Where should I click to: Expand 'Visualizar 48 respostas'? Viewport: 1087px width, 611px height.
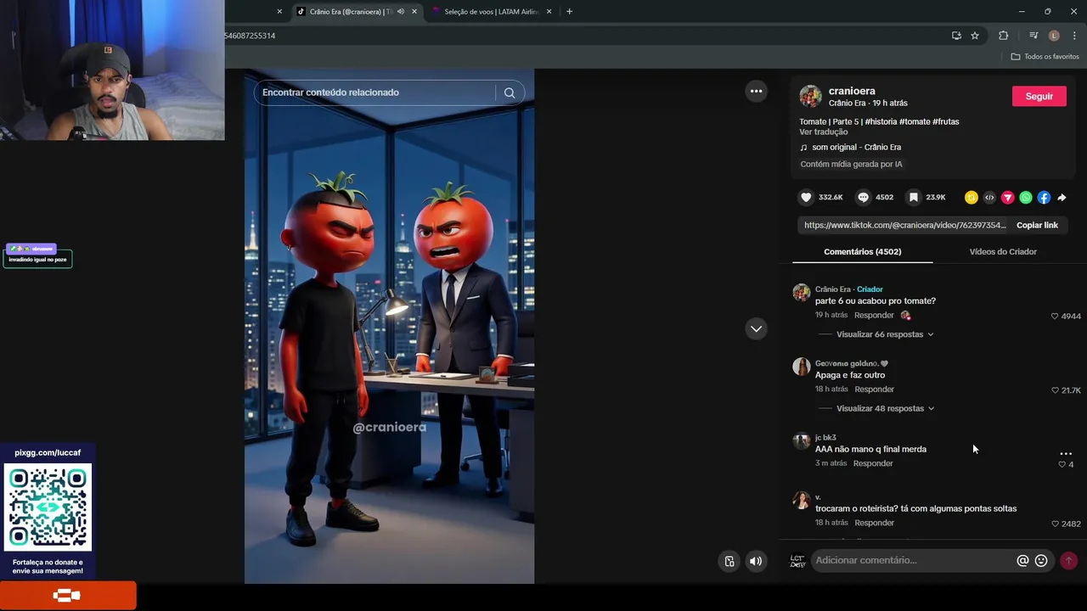(885, 408)
